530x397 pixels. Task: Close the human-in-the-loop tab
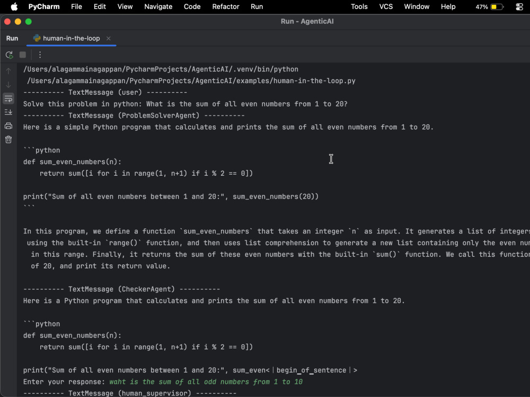pyautogui.click(x=109, y=39)
